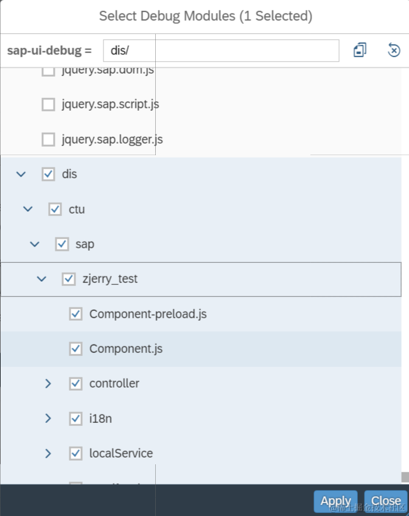
Task: Click the reset icon with the X
Action: pos(394,50)
